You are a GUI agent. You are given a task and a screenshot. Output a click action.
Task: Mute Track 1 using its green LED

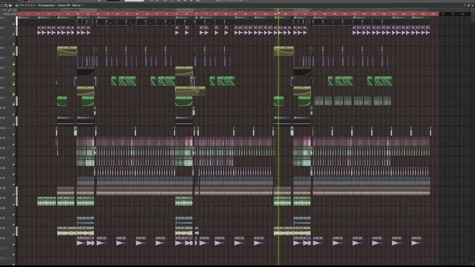coord(14,24)
